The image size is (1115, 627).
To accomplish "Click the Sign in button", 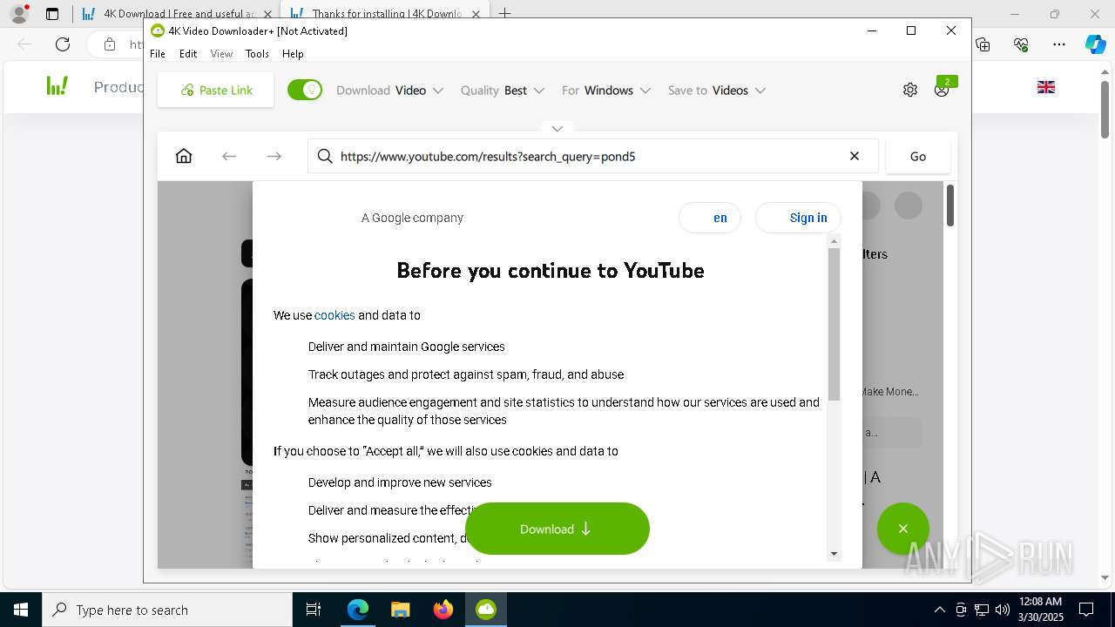I will coord(798,218).
